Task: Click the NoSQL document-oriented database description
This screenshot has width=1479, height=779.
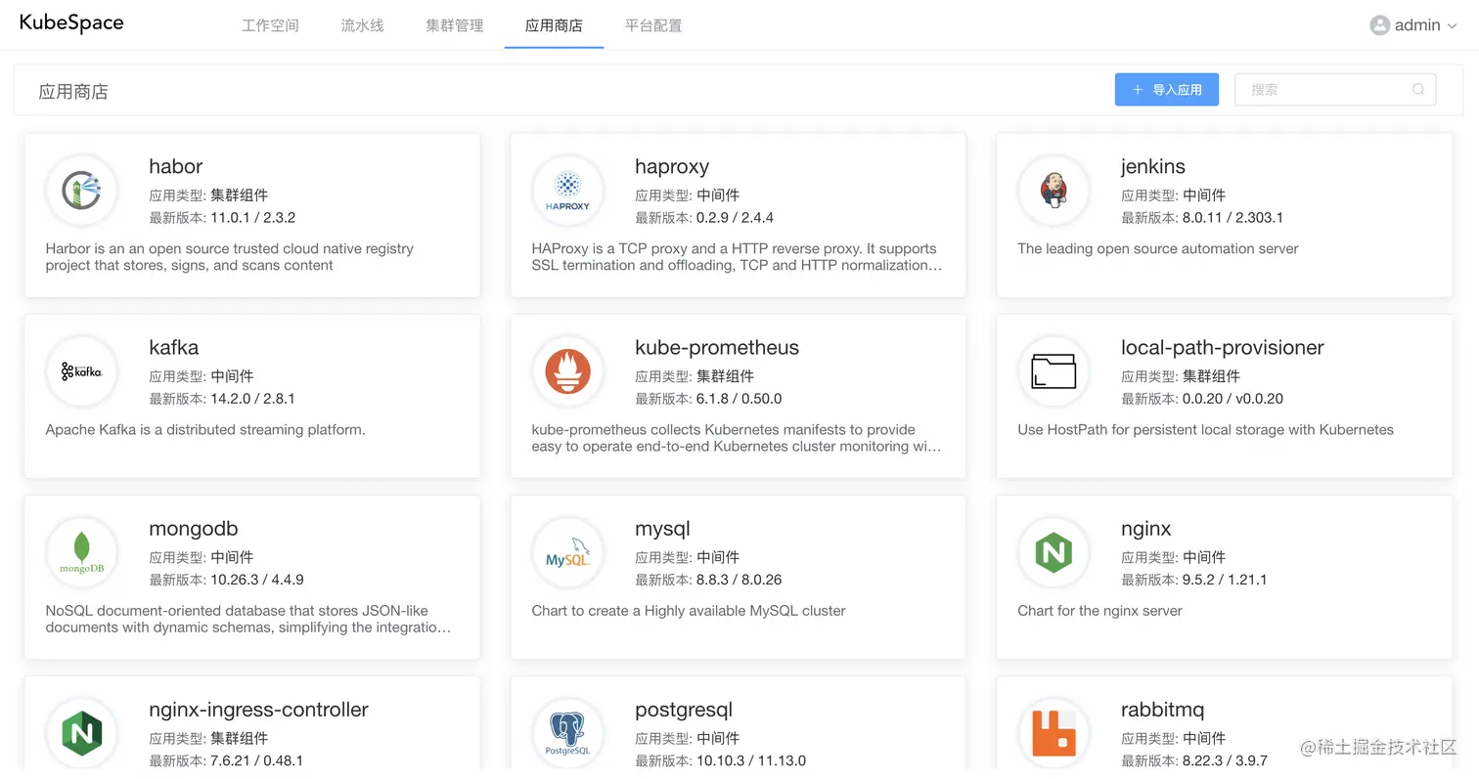Action: (x=248, y=619)
